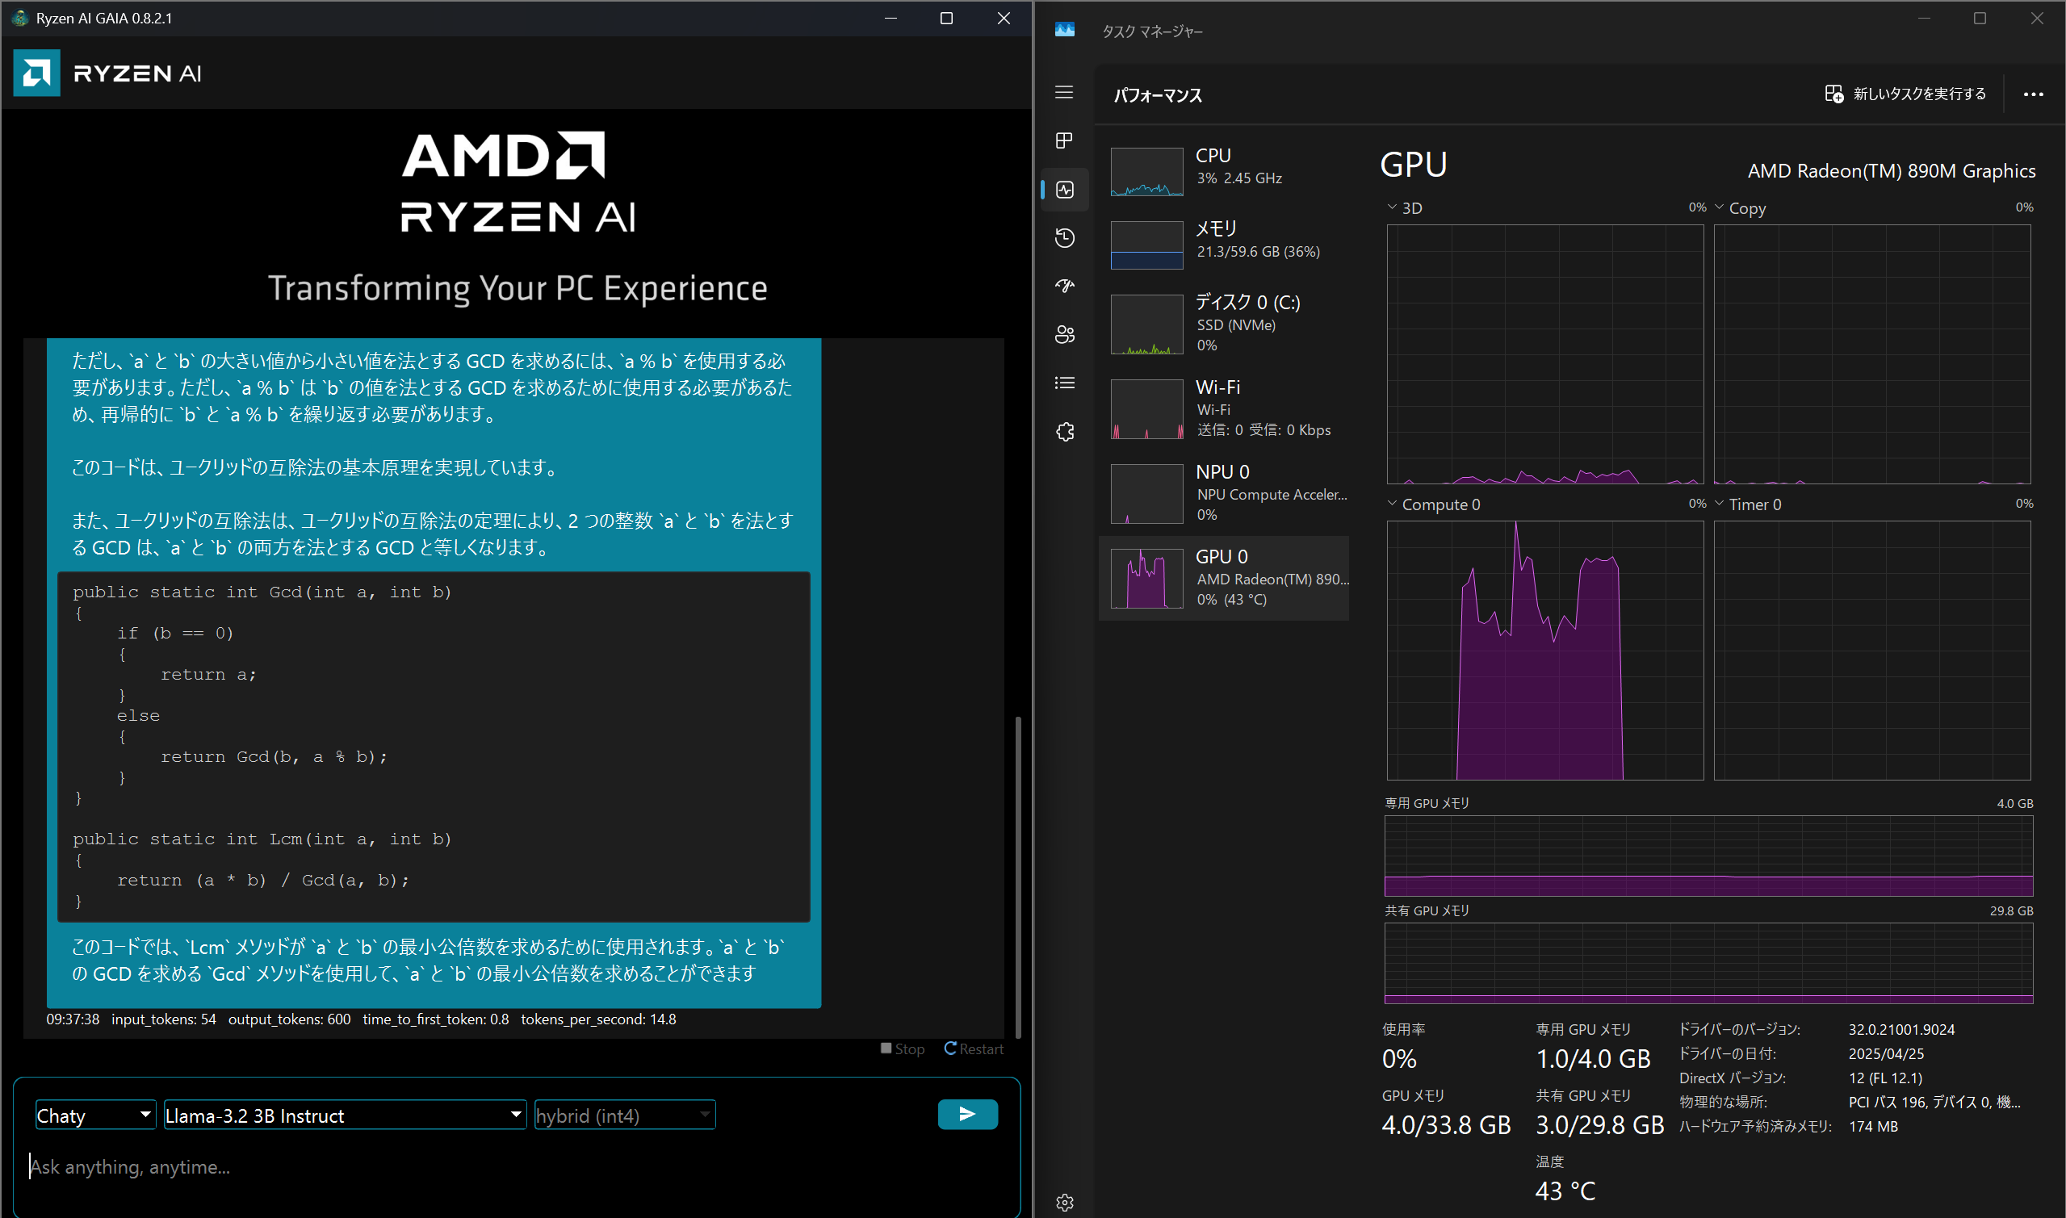The height and width of the screenshot is (1218, 2066).
Task: Open Details list icon in Task Manager
Action: [x=1065, y=383]
